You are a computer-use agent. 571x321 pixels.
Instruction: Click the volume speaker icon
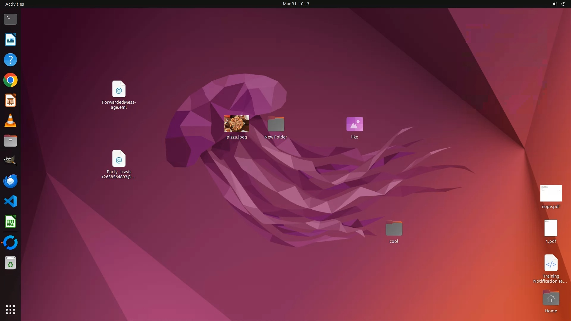click(555, 4)
